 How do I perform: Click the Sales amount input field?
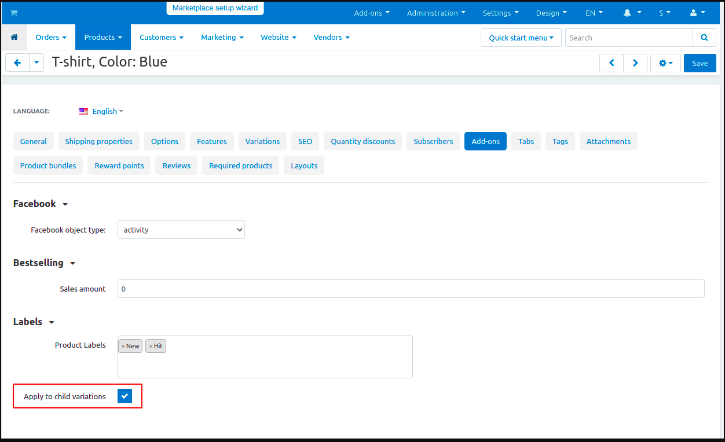pyautogui.click(x=411, y=289)
